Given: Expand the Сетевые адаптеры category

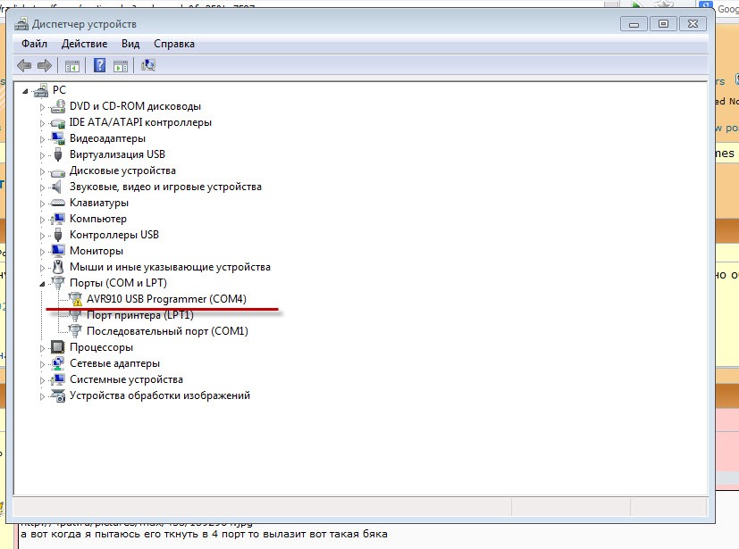Looking at the screenshot, I should [41, 363].
